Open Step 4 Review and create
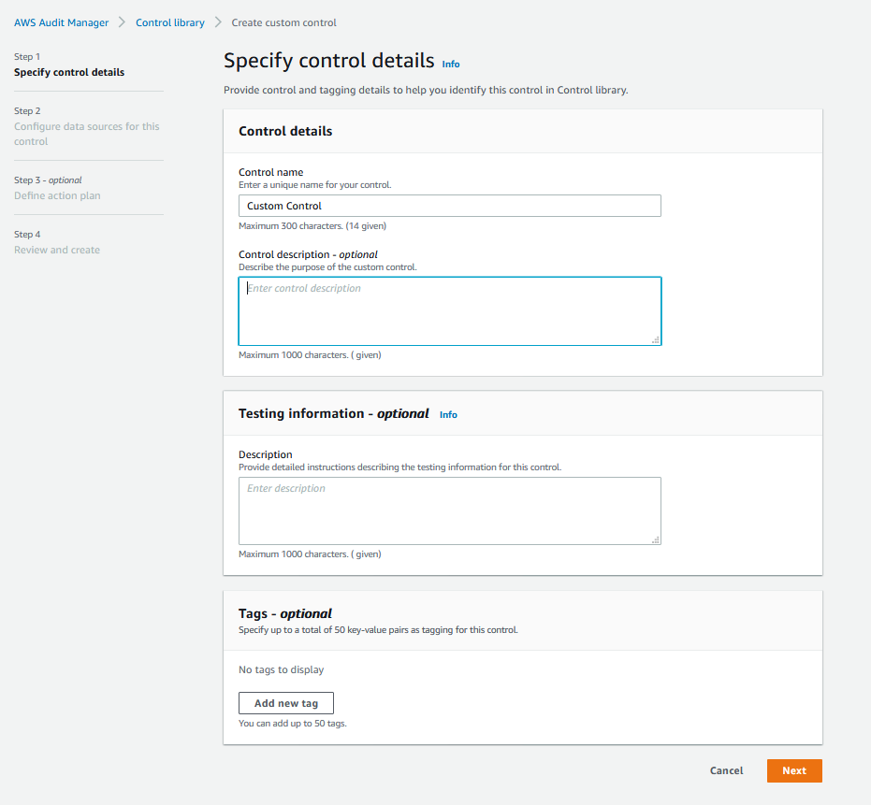This screenshot has width=871, height=805. click(57, 250)
